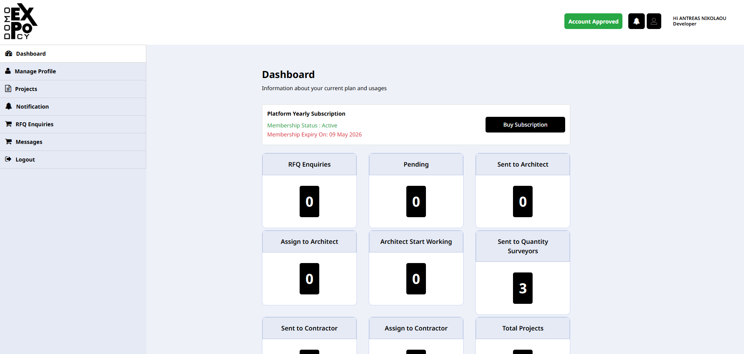Click the EXPO CY logo

click(21, 21)
